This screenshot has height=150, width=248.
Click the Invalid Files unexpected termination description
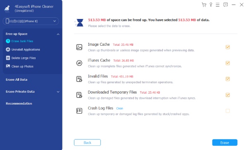point(131,82)
